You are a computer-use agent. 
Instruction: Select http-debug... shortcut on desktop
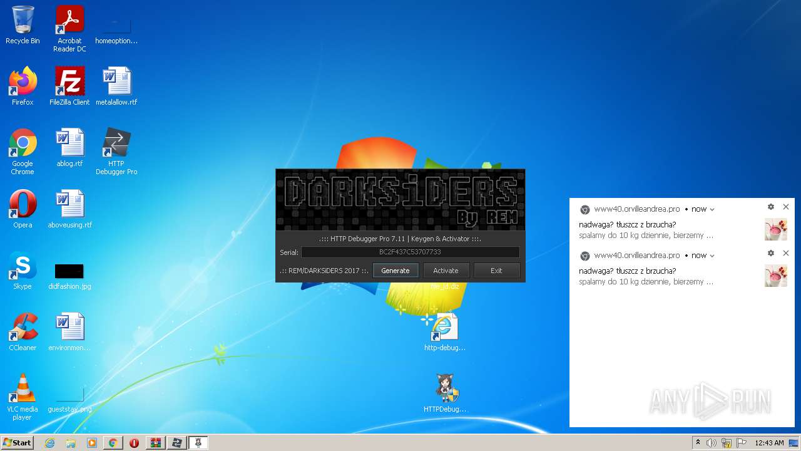pyautogui.click(x=445, y=332)
